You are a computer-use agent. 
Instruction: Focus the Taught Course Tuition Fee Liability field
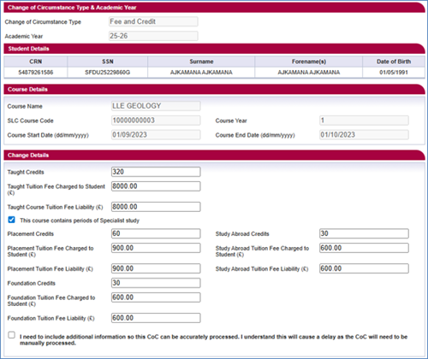coord(156,207)
